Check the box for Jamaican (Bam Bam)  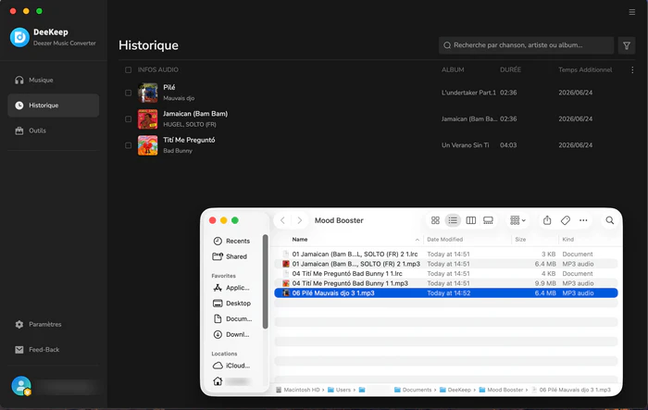128,119
